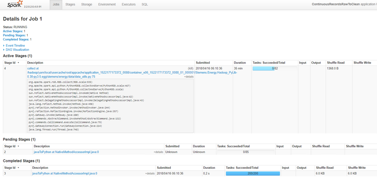Click ContinuousRecordsRawToClean application name
The image size is (377, 182).
(336, 4)
